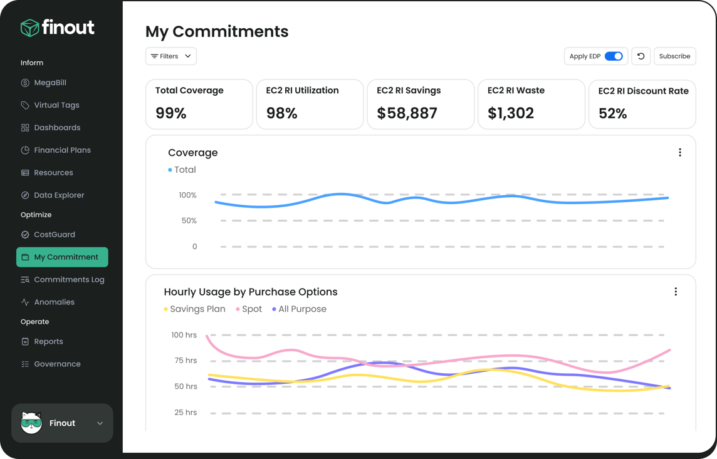The height and width of the screenshot is (459, 717).
Task: Click the Dashboards grid icon
Action: [25, 127]
